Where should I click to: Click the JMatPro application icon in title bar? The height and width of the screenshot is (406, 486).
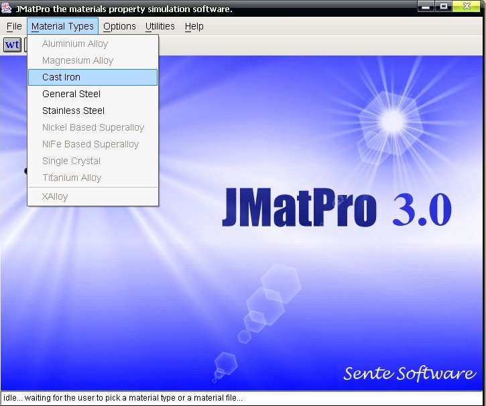click(6, 7)
